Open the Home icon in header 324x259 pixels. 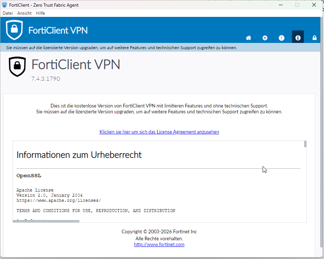coord(248,38)
